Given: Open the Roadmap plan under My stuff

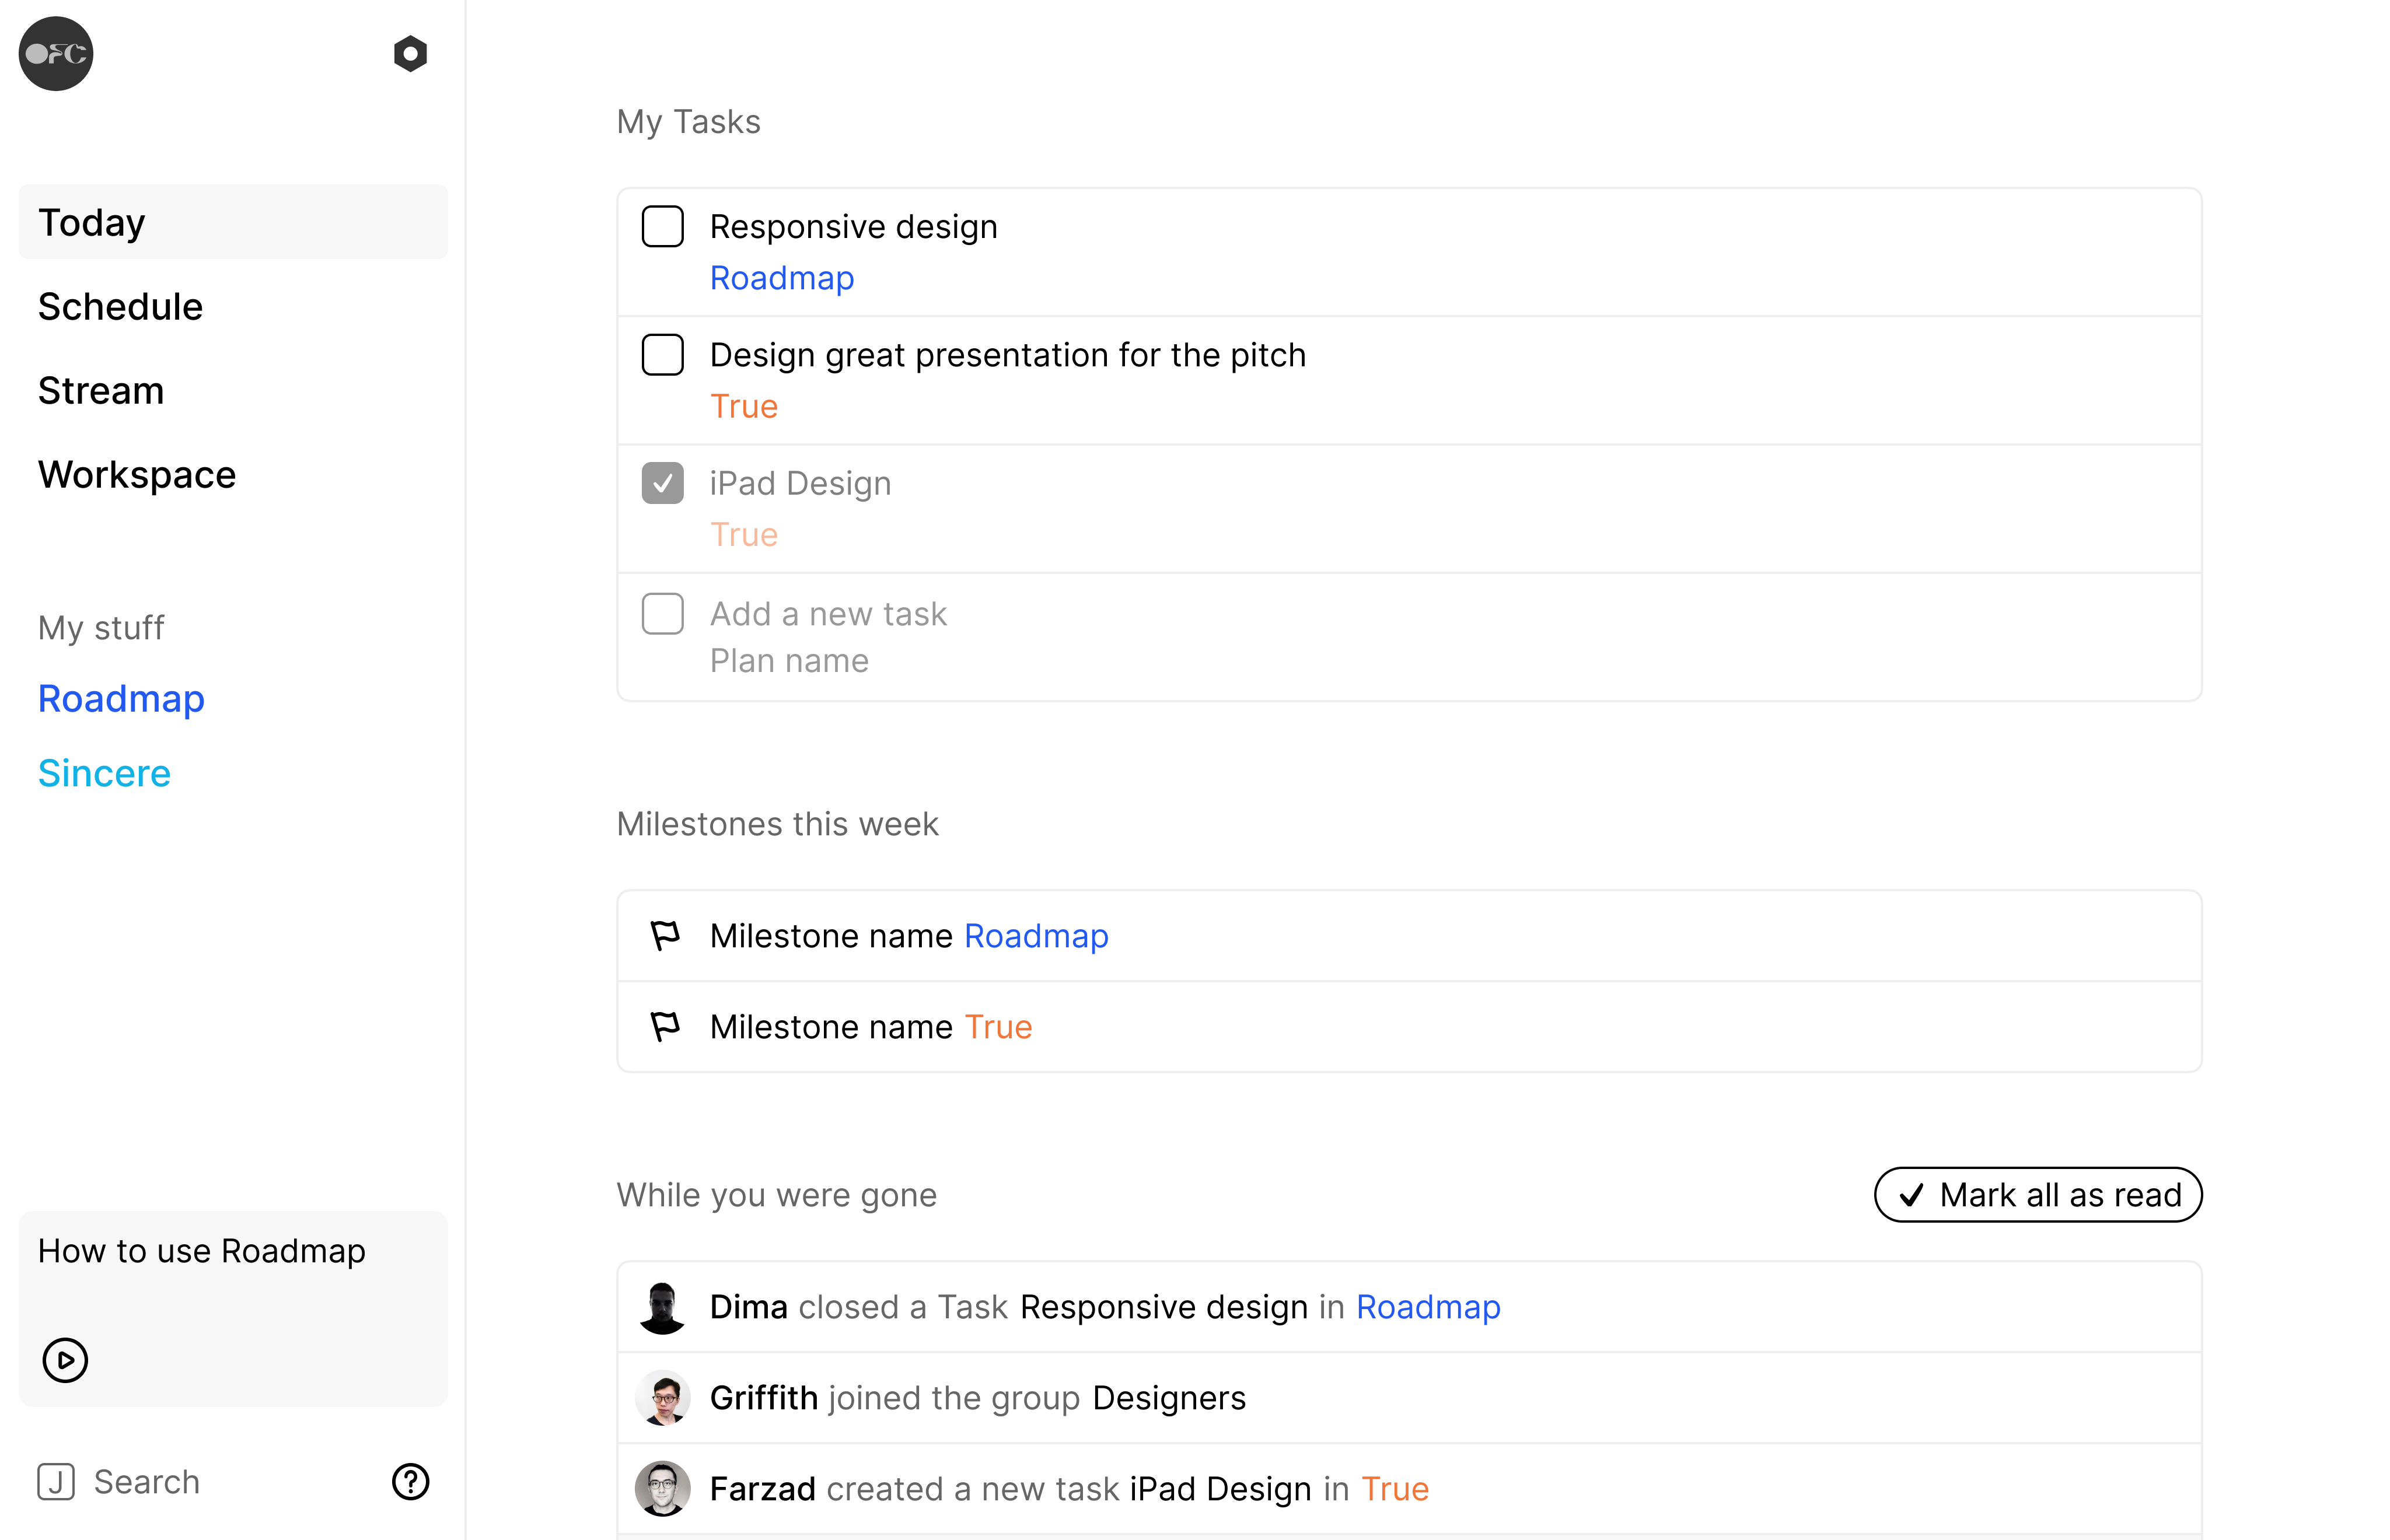Looking at the screenshot, I should tap(121, 699).
